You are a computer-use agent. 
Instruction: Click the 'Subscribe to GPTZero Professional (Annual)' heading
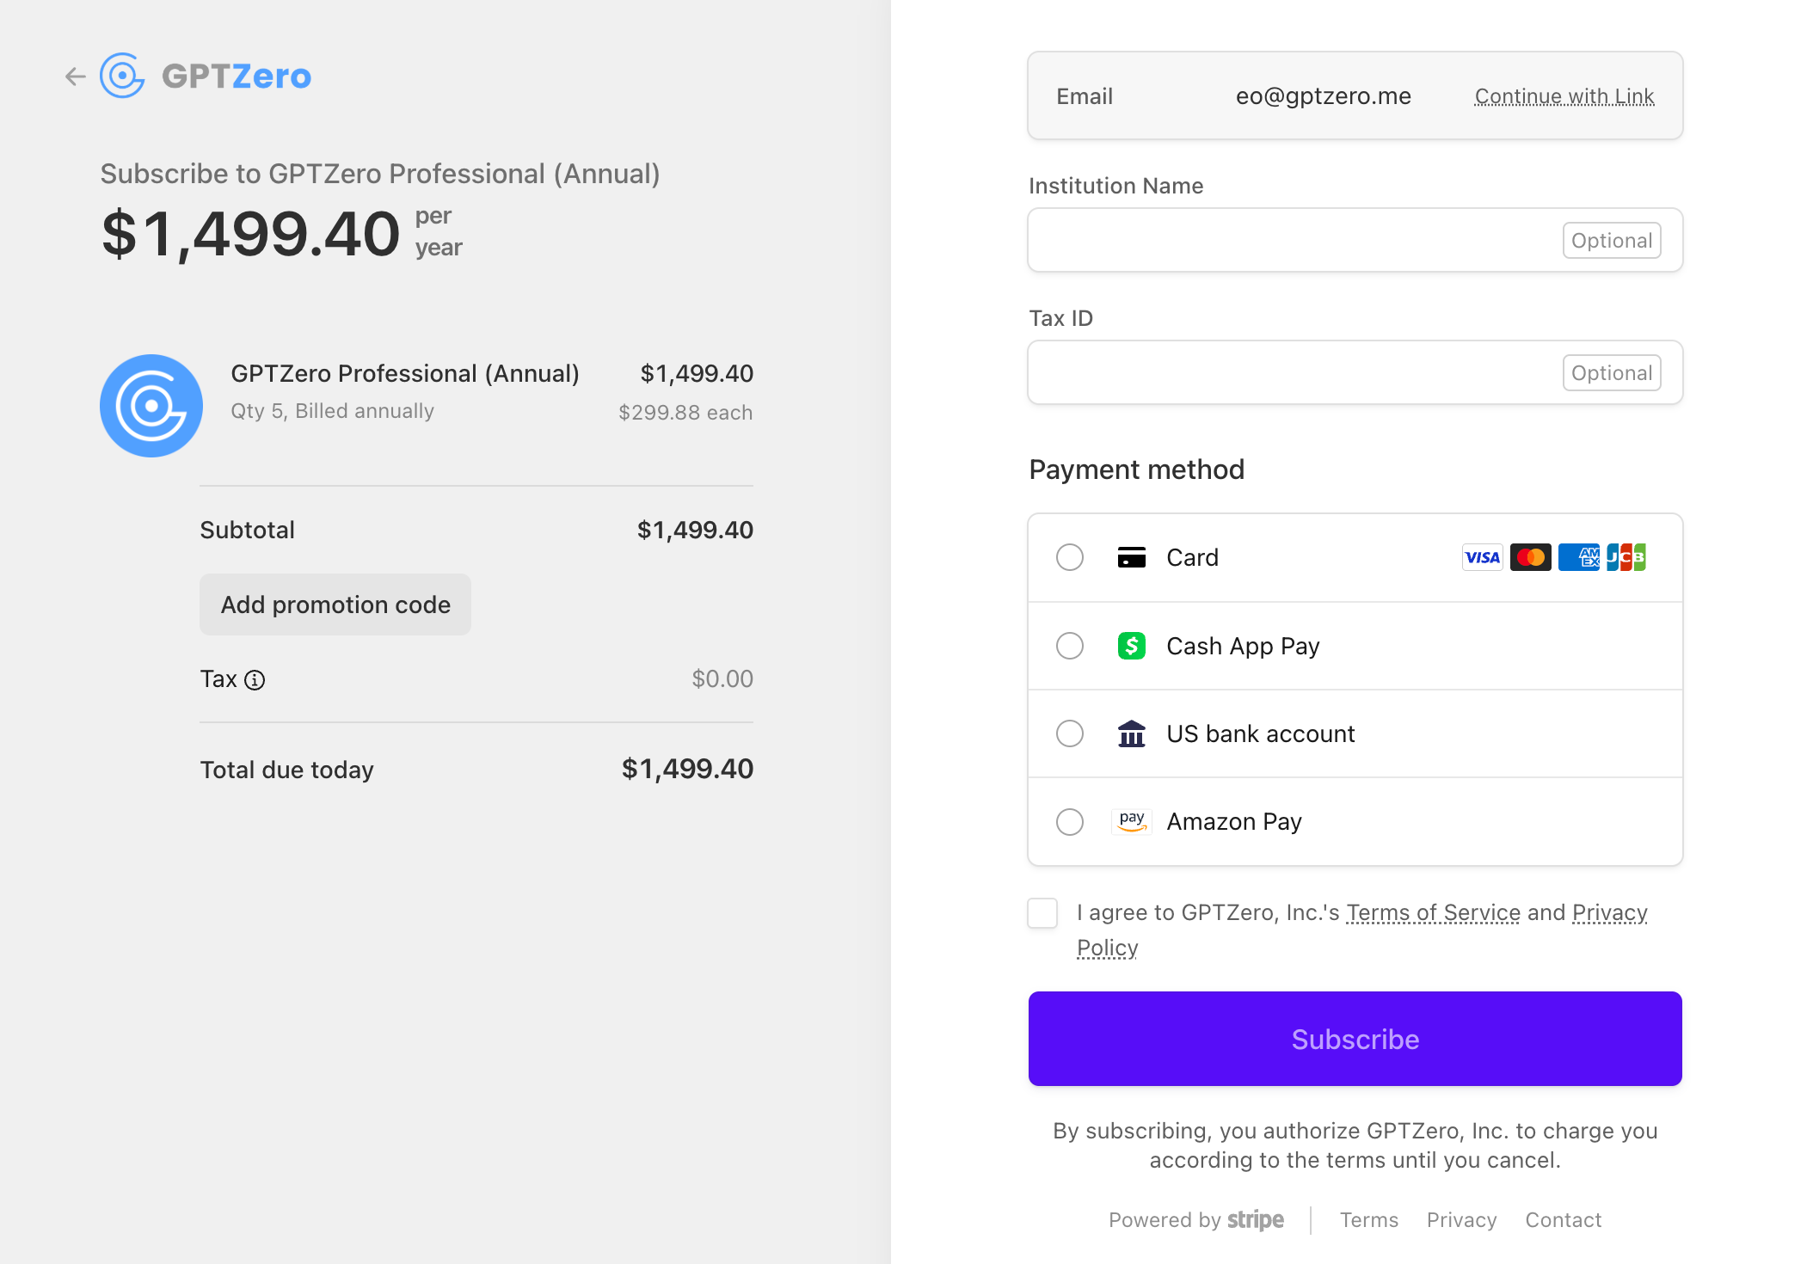click(x=380, y=174)
